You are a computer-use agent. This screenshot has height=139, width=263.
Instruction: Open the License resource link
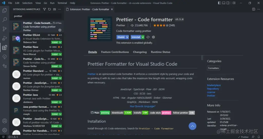[x=211, y=92]
